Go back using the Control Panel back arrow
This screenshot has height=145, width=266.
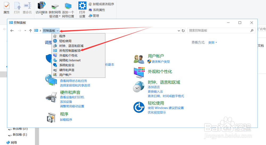tap(12, 31)
